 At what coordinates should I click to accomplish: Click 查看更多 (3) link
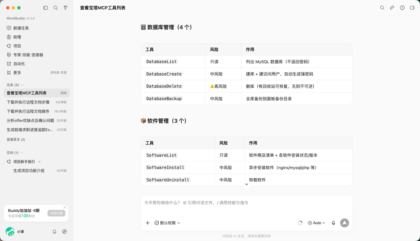pos(16,139)
